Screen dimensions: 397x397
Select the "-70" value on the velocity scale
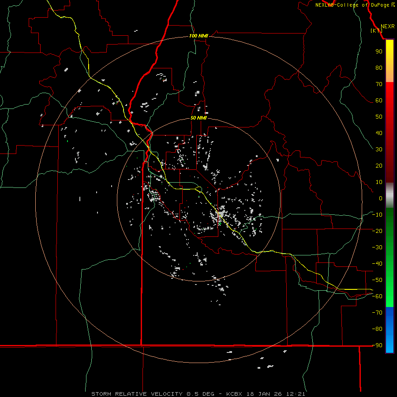[377, 313]
